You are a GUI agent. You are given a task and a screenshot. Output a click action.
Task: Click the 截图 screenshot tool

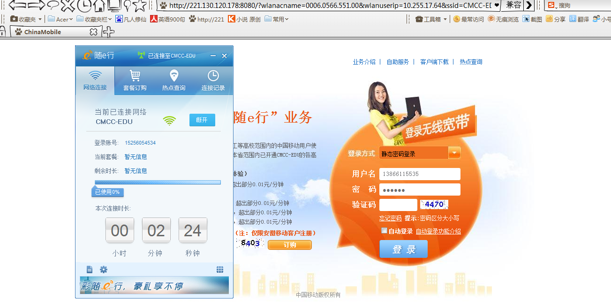[532, 19]
